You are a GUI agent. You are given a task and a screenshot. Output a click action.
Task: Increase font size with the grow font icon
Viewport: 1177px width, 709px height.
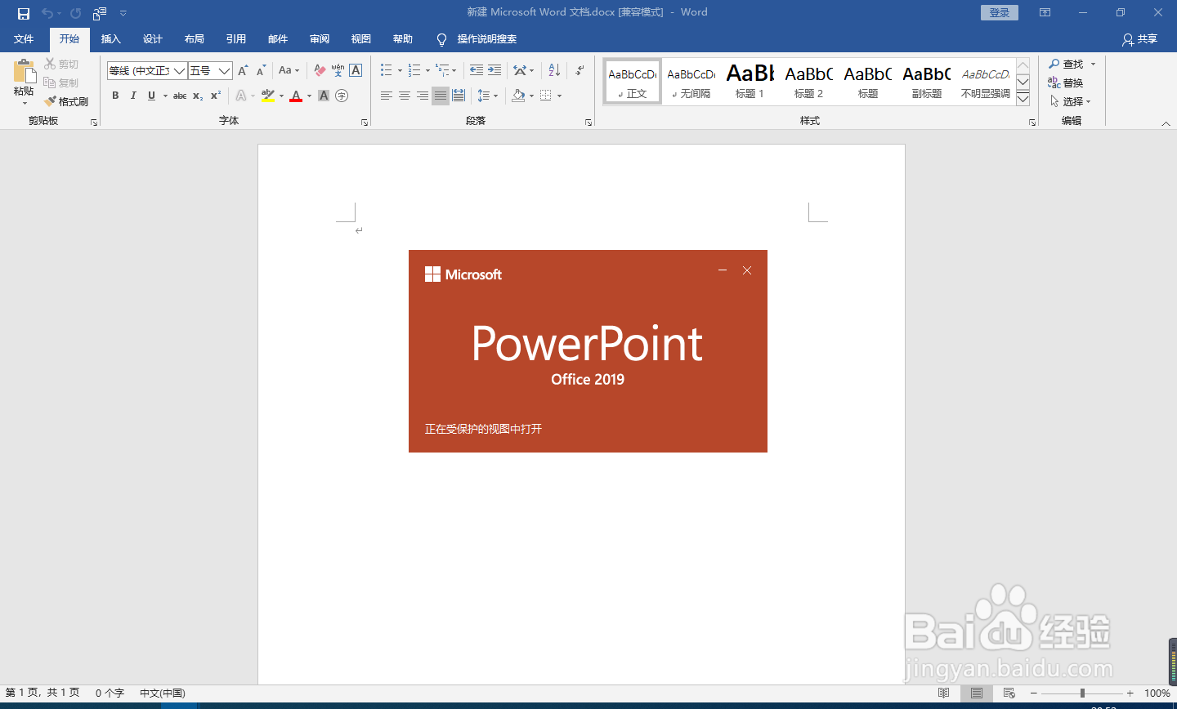(243, 70)
